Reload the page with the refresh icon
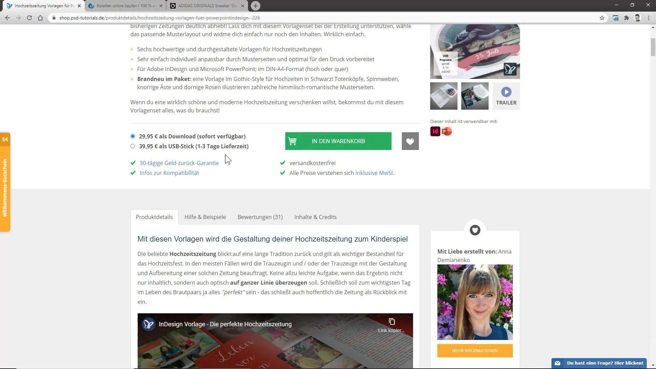 (x=29, y=18)
